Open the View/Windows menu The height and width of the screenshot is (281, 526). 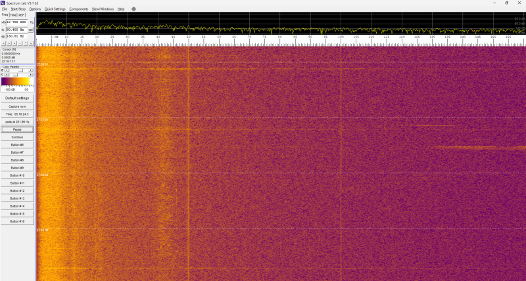(x=103, y=9)
